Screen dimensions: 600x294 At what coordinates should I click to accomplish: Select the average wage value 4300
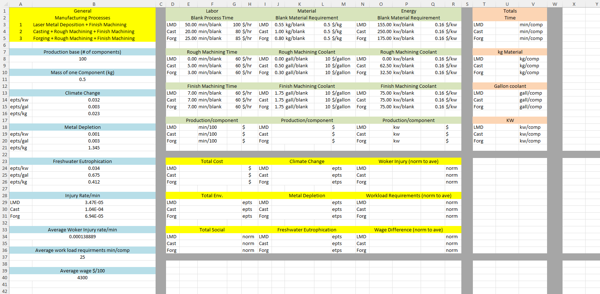click(82, 277)
